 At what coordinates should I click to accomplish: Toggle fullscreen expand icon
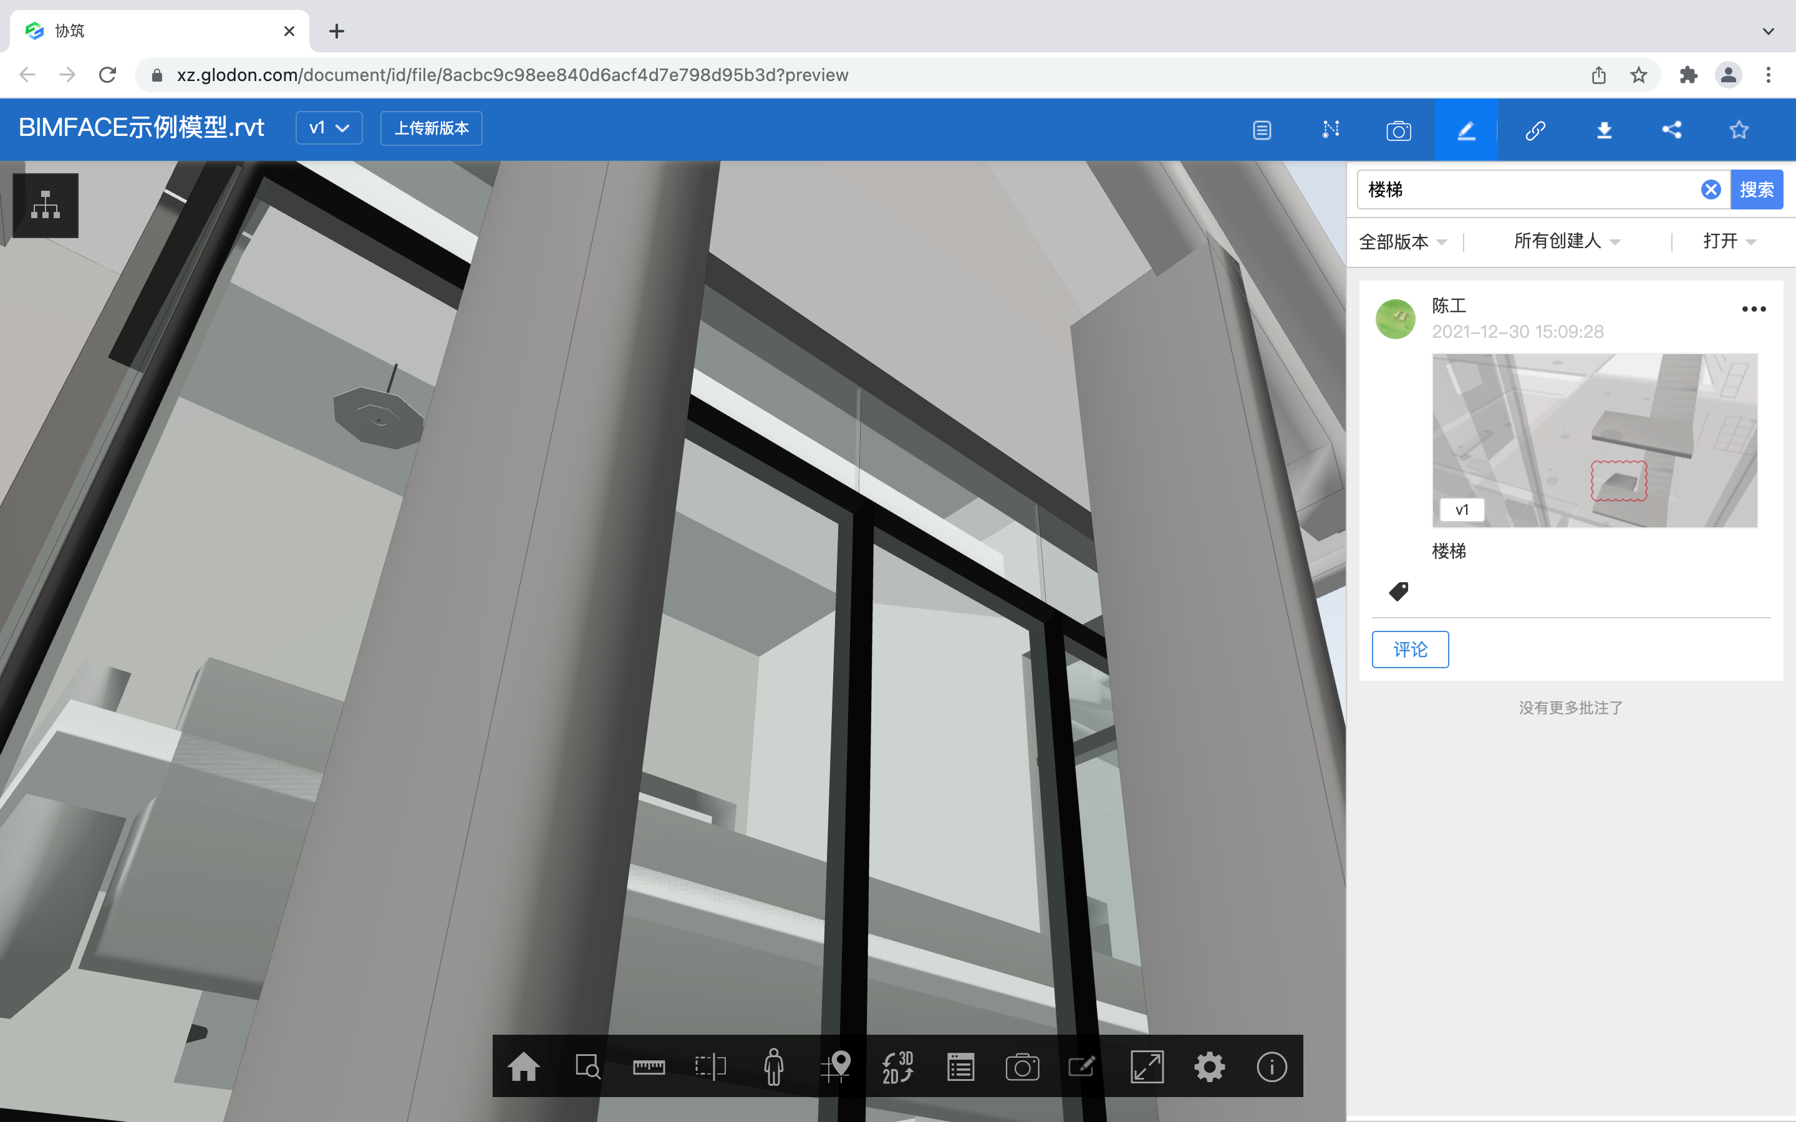1147,1067
